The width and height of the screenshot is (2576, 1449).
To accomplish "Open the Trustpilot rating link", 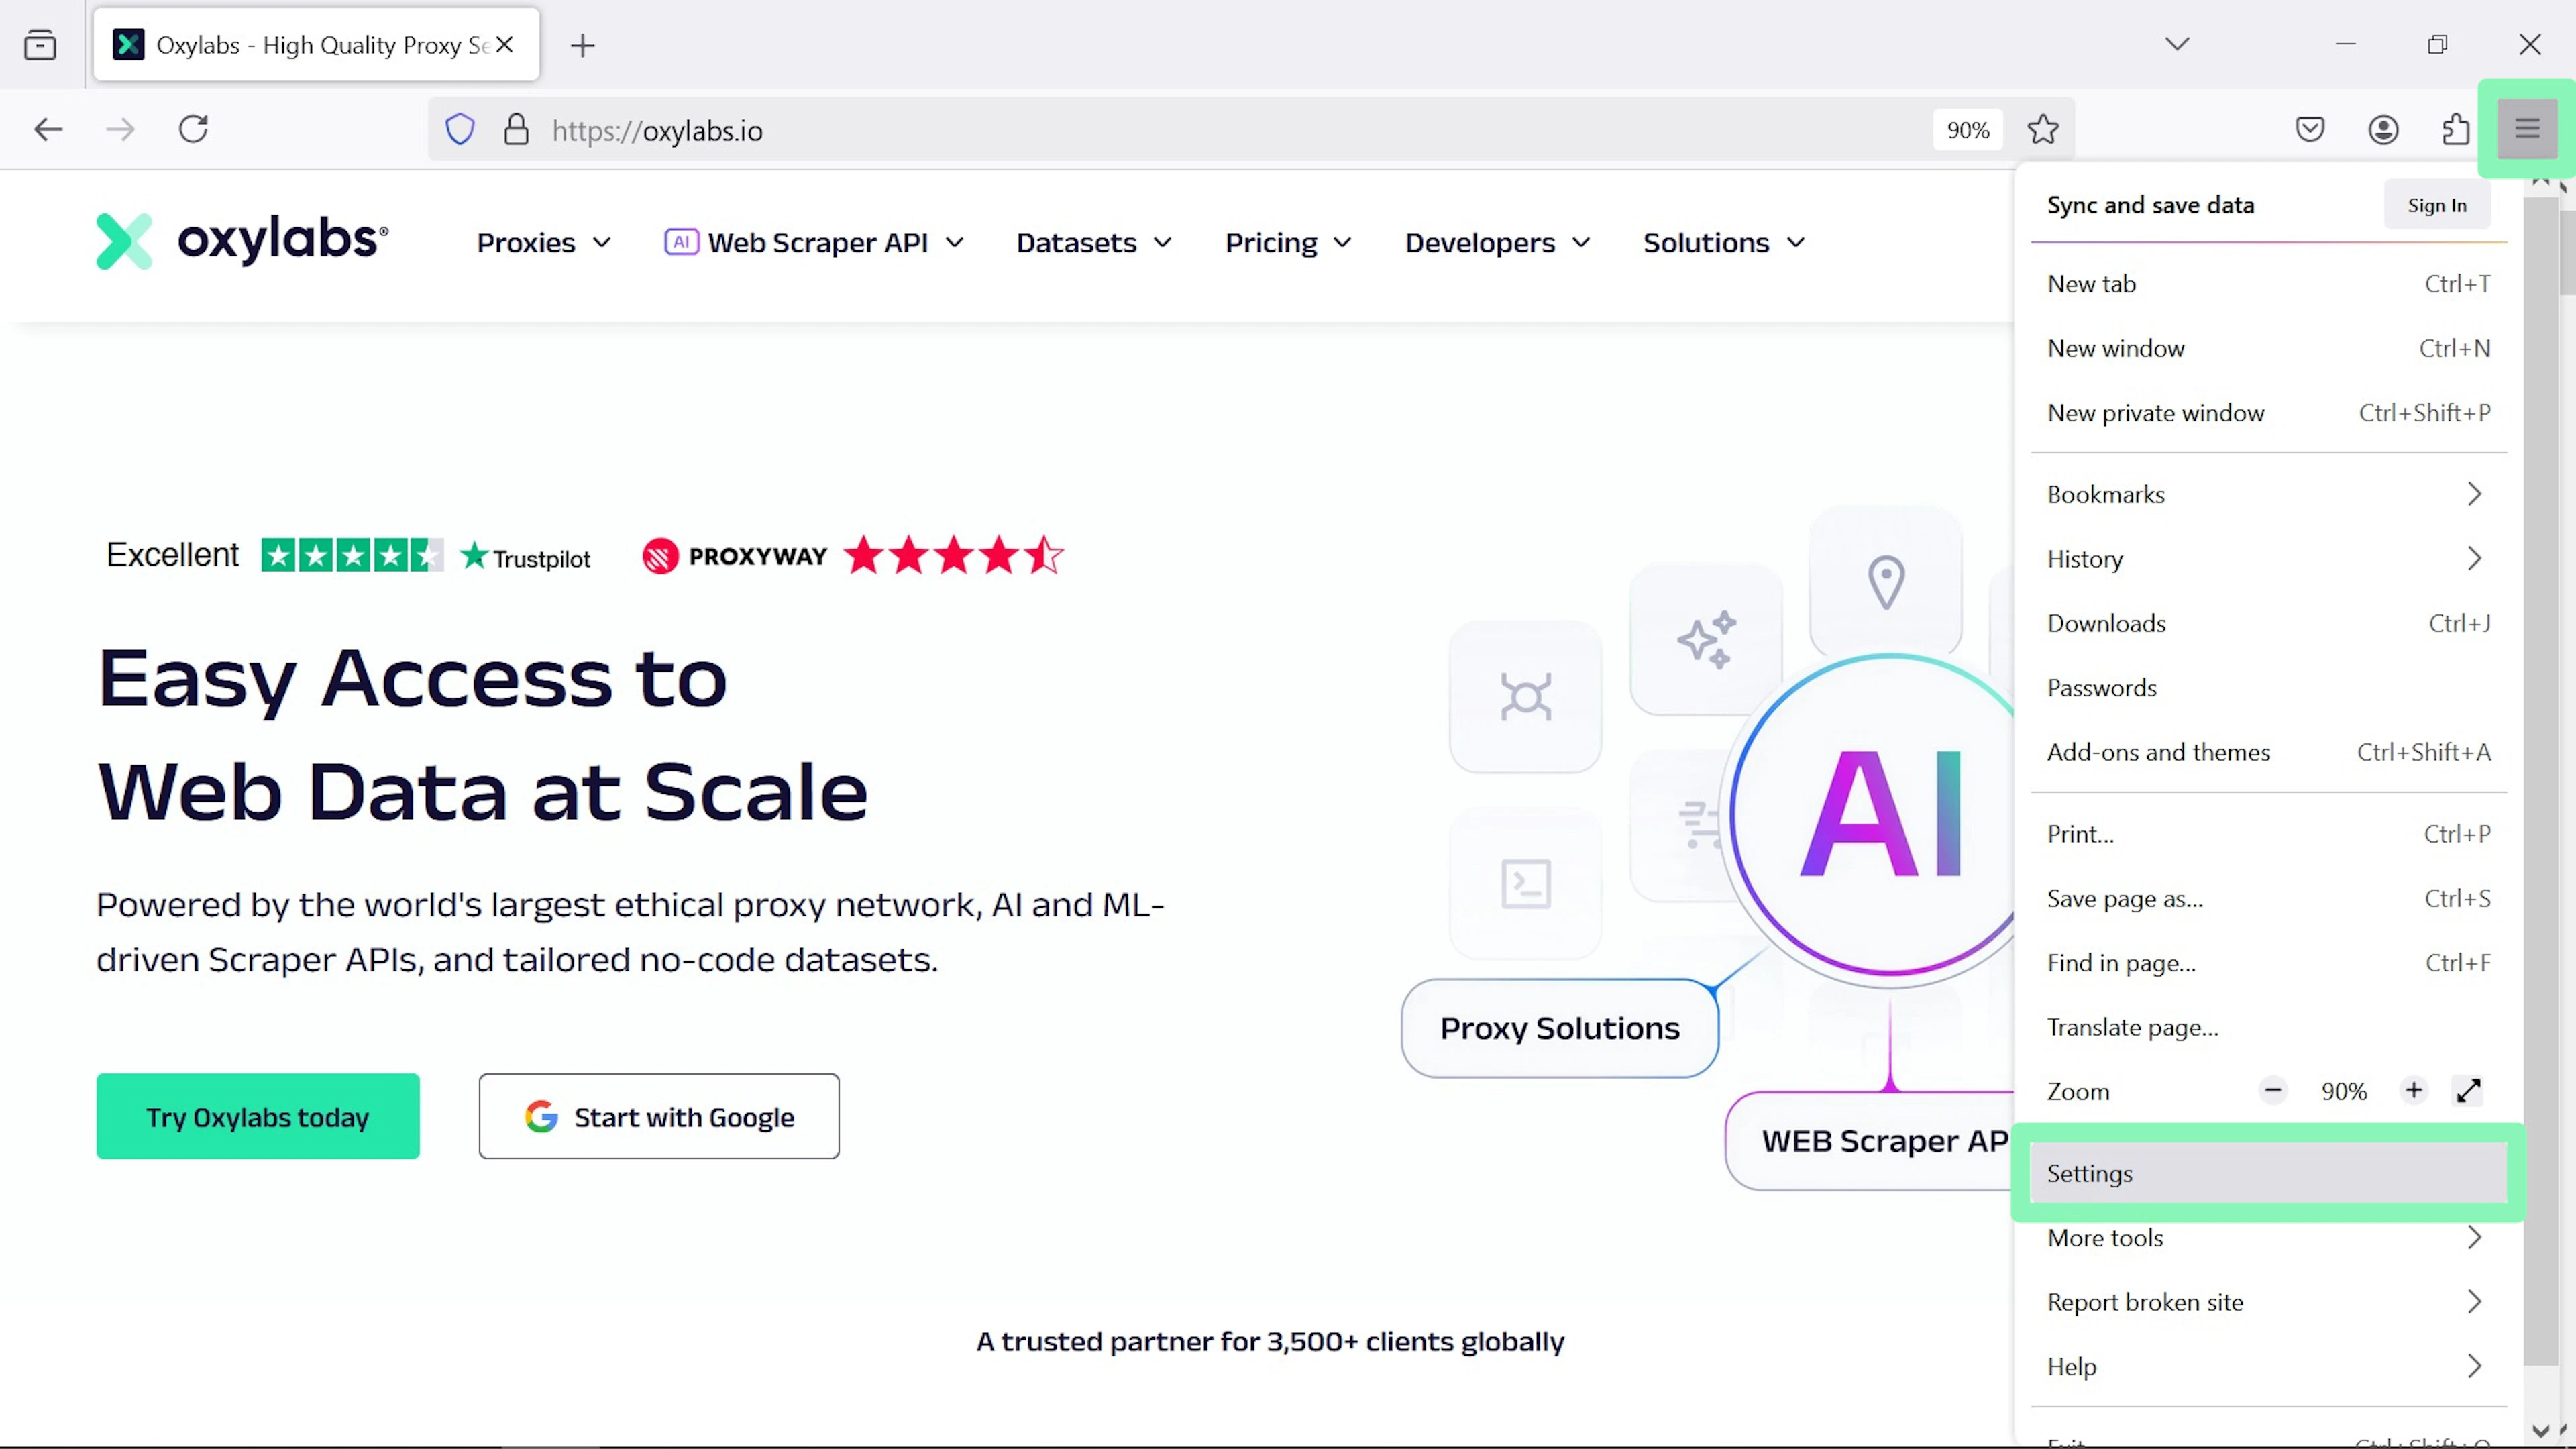I will point(348,555).
